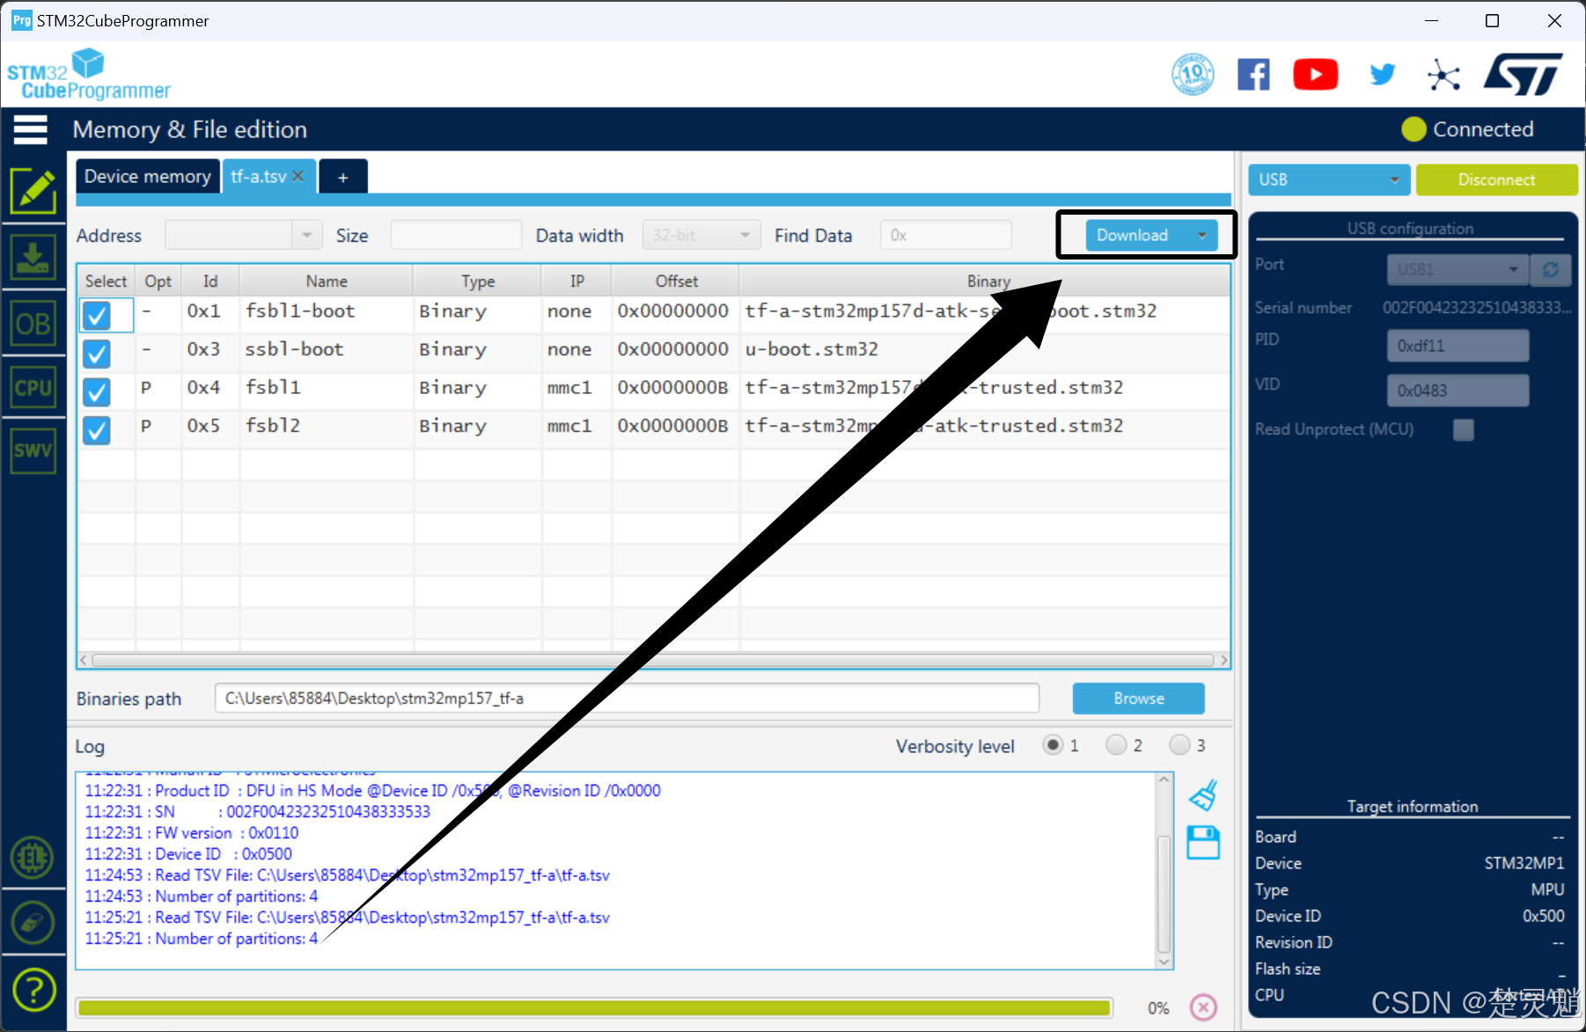This screenshot has height=1032, width=1586.
Task: Click the Name column header
Action: point(327,281)
